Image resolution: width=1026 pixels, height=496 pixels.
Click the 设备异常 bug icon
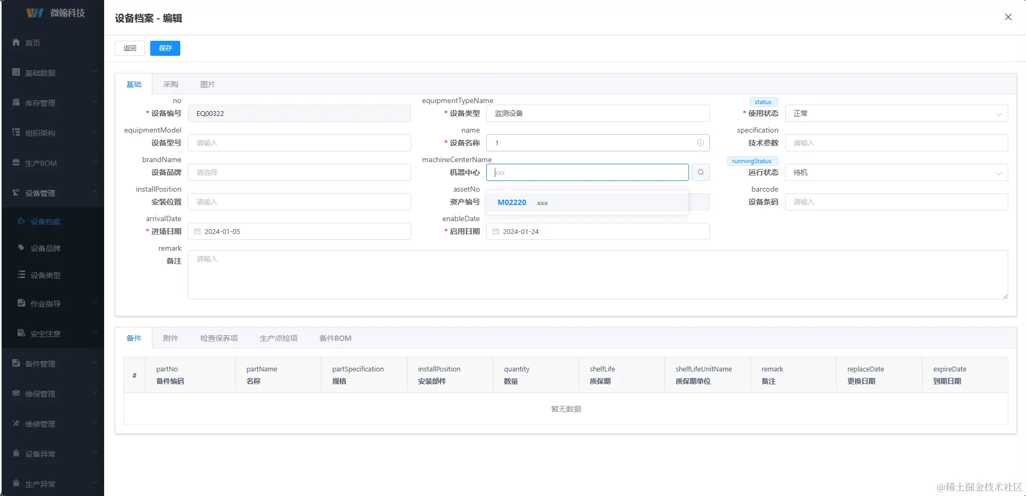pos(16,454)
